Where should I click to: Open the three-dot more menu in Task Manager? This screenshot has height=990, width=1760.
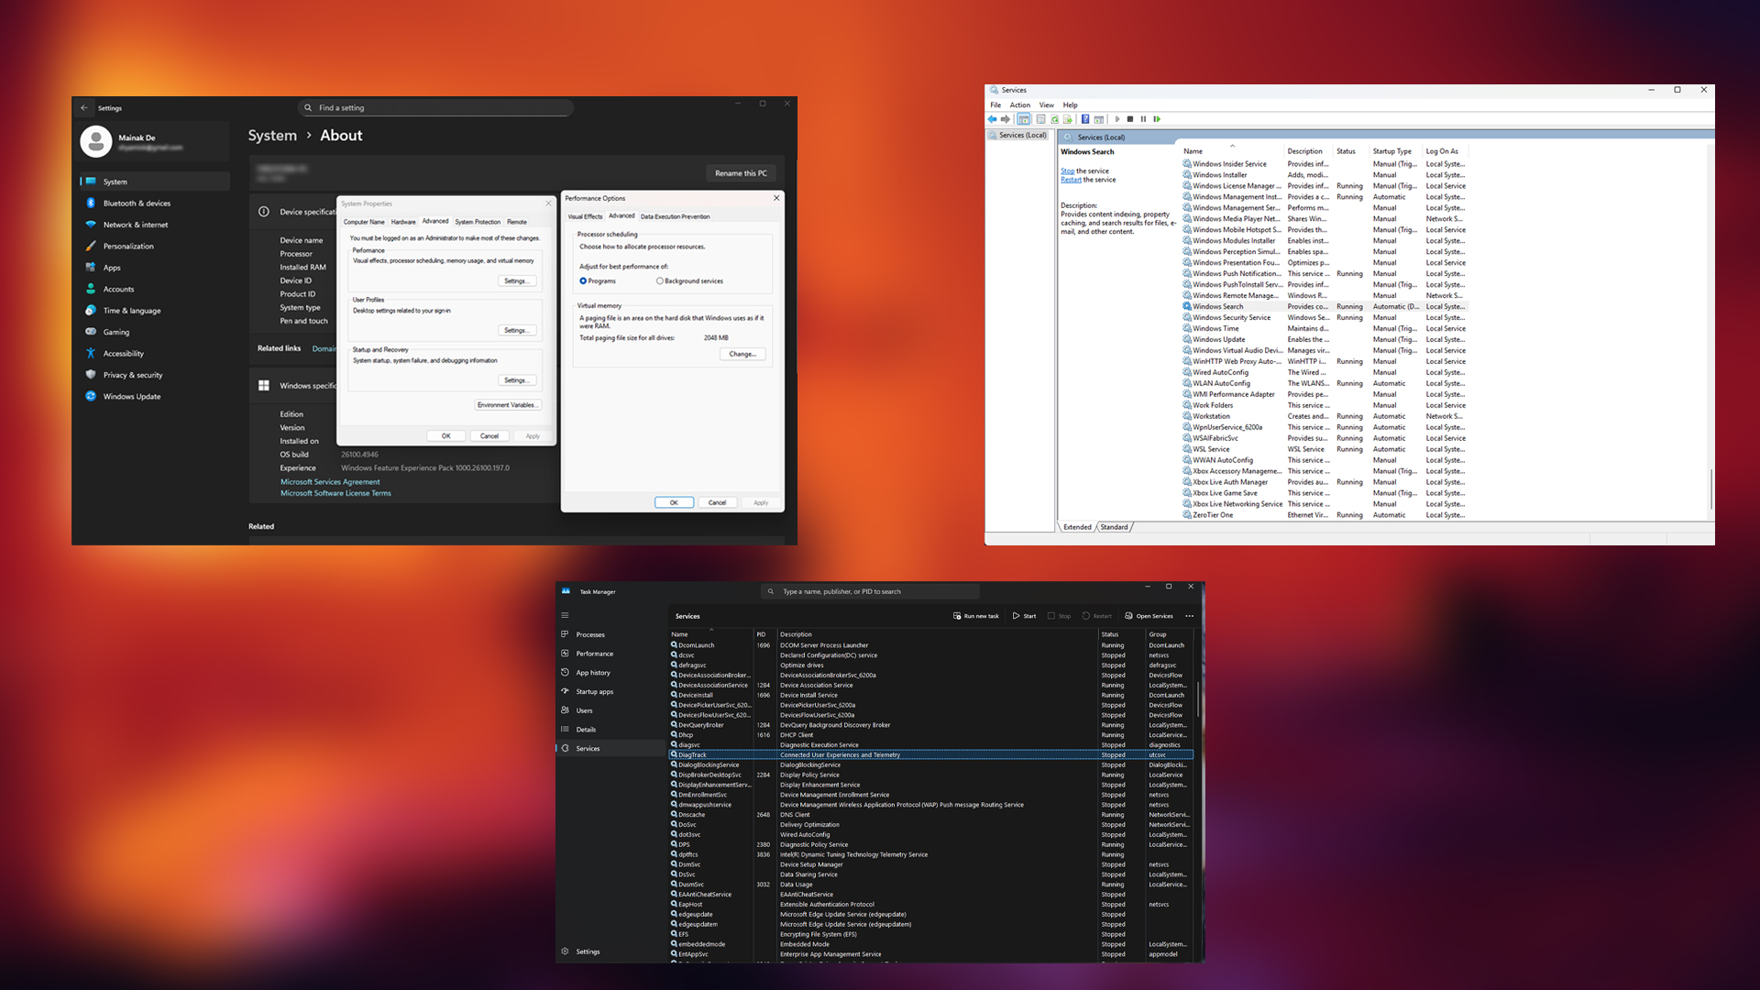tap(1190, 616)
